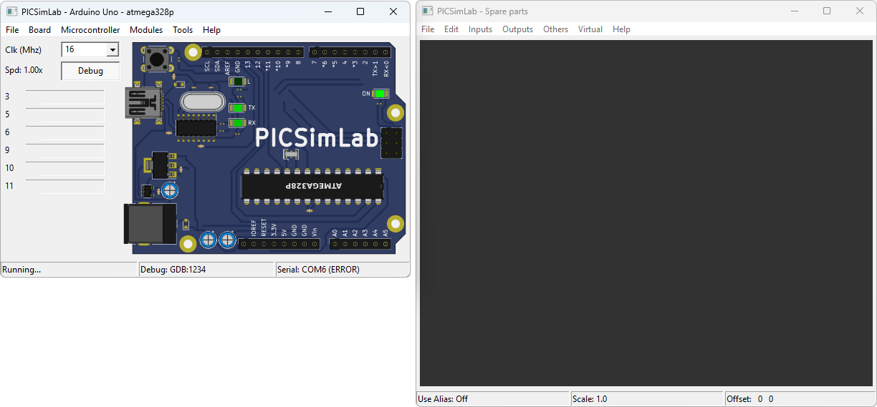Image resolution: width=877 pixels, height=407 pixels.
Task: Click the crystal oscillator on the board
Action: point(203,102)
